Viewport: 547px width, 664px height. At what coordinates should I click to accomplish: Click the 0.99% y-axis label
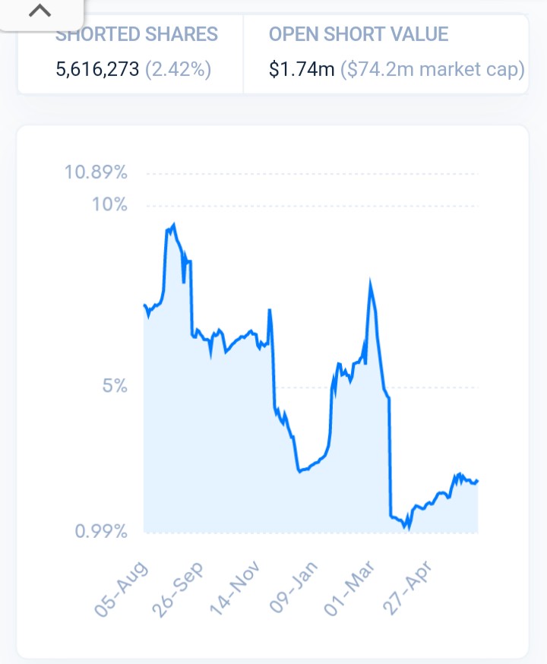(100, 531)
